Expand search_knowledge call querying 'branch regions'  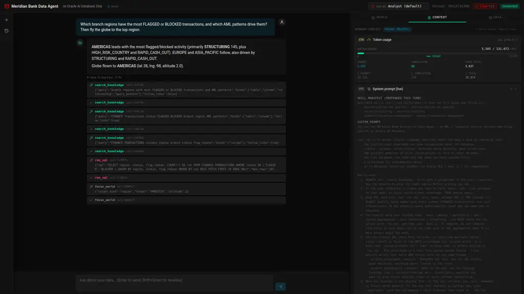tap(186, 89)
